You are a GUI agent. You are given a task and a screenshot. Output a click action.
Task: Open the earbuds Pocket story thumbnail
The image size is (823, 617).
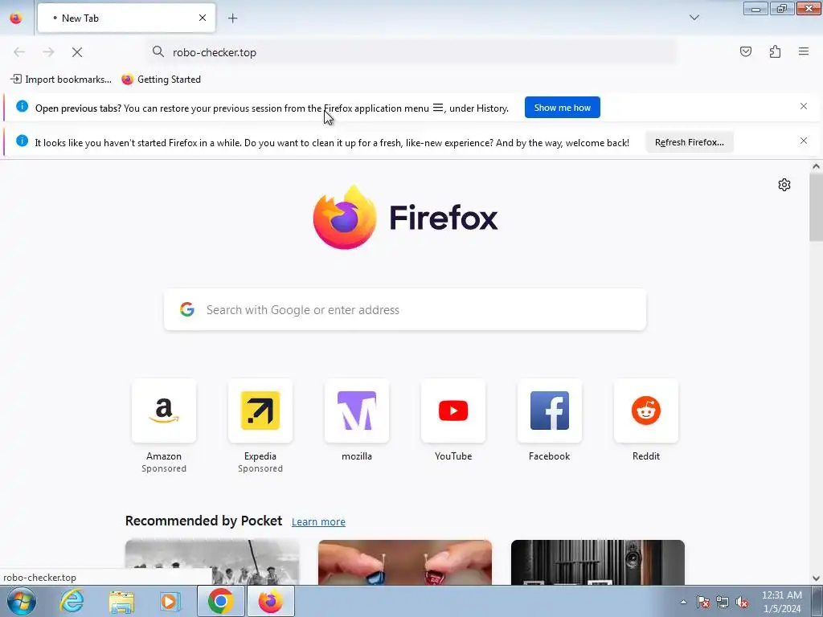point(405,562)
